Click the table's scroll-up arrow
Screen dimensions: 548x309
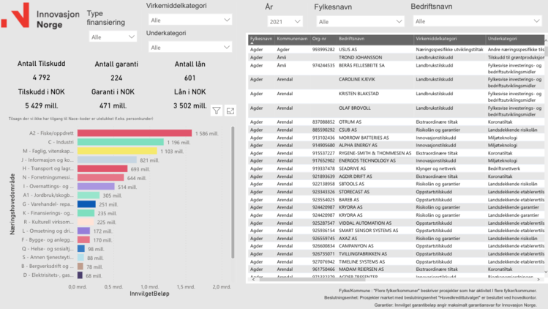[x=544, y=37]
